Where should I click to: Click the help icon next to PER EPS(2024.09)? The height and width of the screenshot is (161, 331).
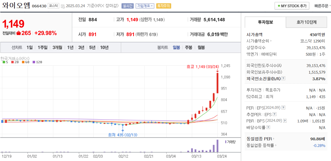(284, 108)
